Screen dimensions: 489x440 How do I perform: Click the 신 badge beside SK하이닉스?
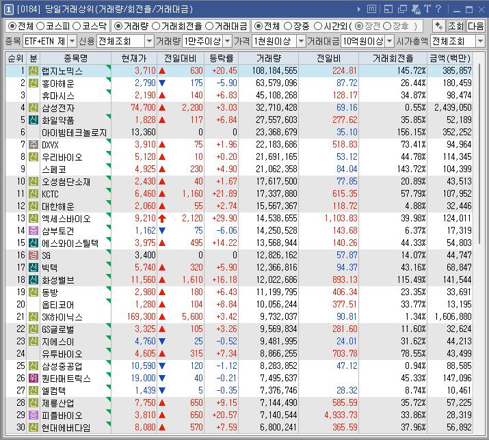coord(34,316)
